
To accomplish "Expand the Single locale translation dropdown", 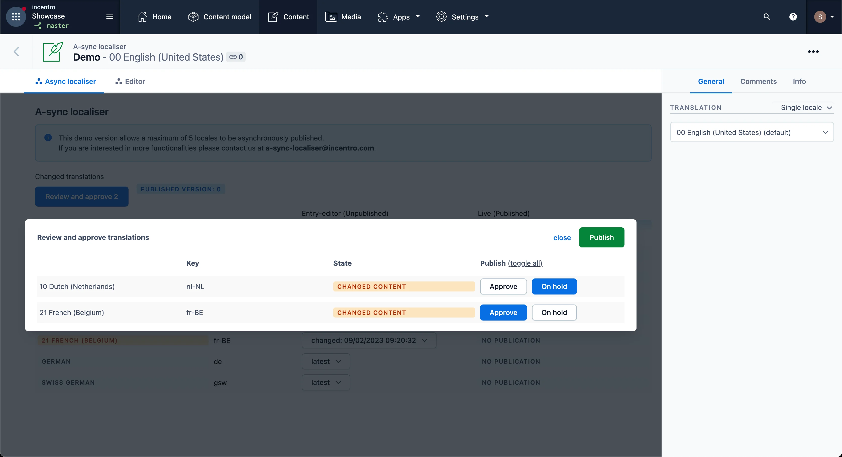I will pos(806,107).
